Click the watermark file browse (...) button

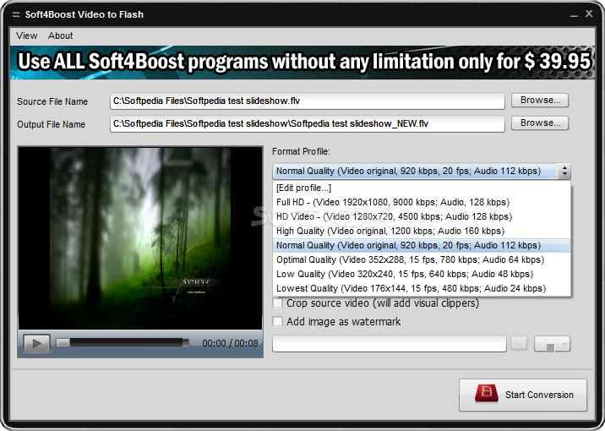519,343
